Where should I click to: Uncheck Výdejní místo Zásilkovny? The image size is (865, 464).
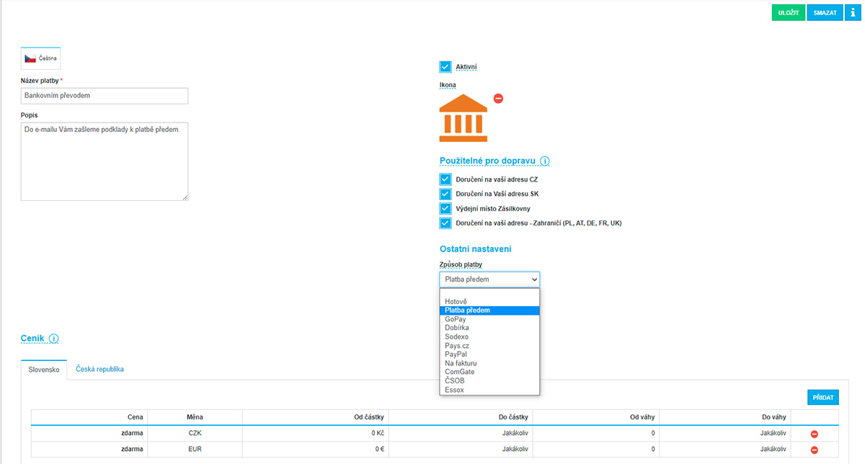coord(445,209)
